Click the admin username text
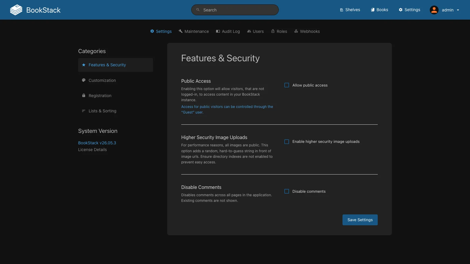The width and height of the screenshot is (470, 264). [448, 10]
